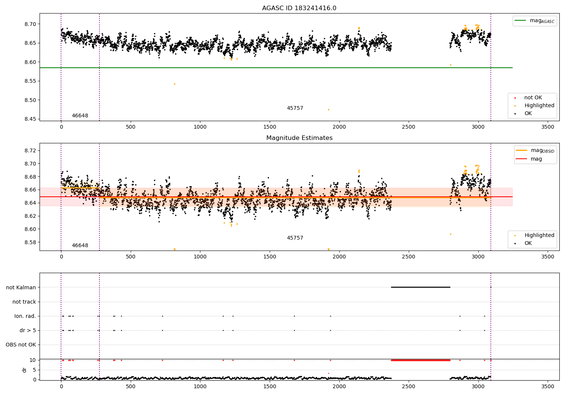Click the x-tick "1500" under the middle plot
The image size is (565, 395).
270,257
